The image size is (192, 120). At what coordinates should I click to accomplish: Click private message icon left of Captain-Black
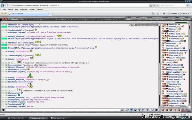(163, 48)
